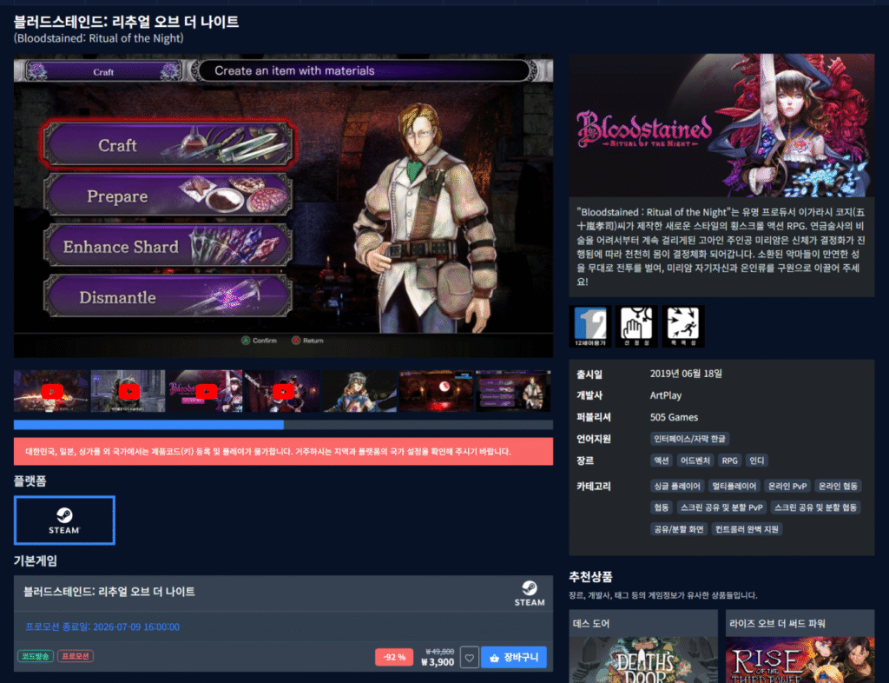Click the -92 % discount badge
The image size is (889, 683).
[394, 658]
